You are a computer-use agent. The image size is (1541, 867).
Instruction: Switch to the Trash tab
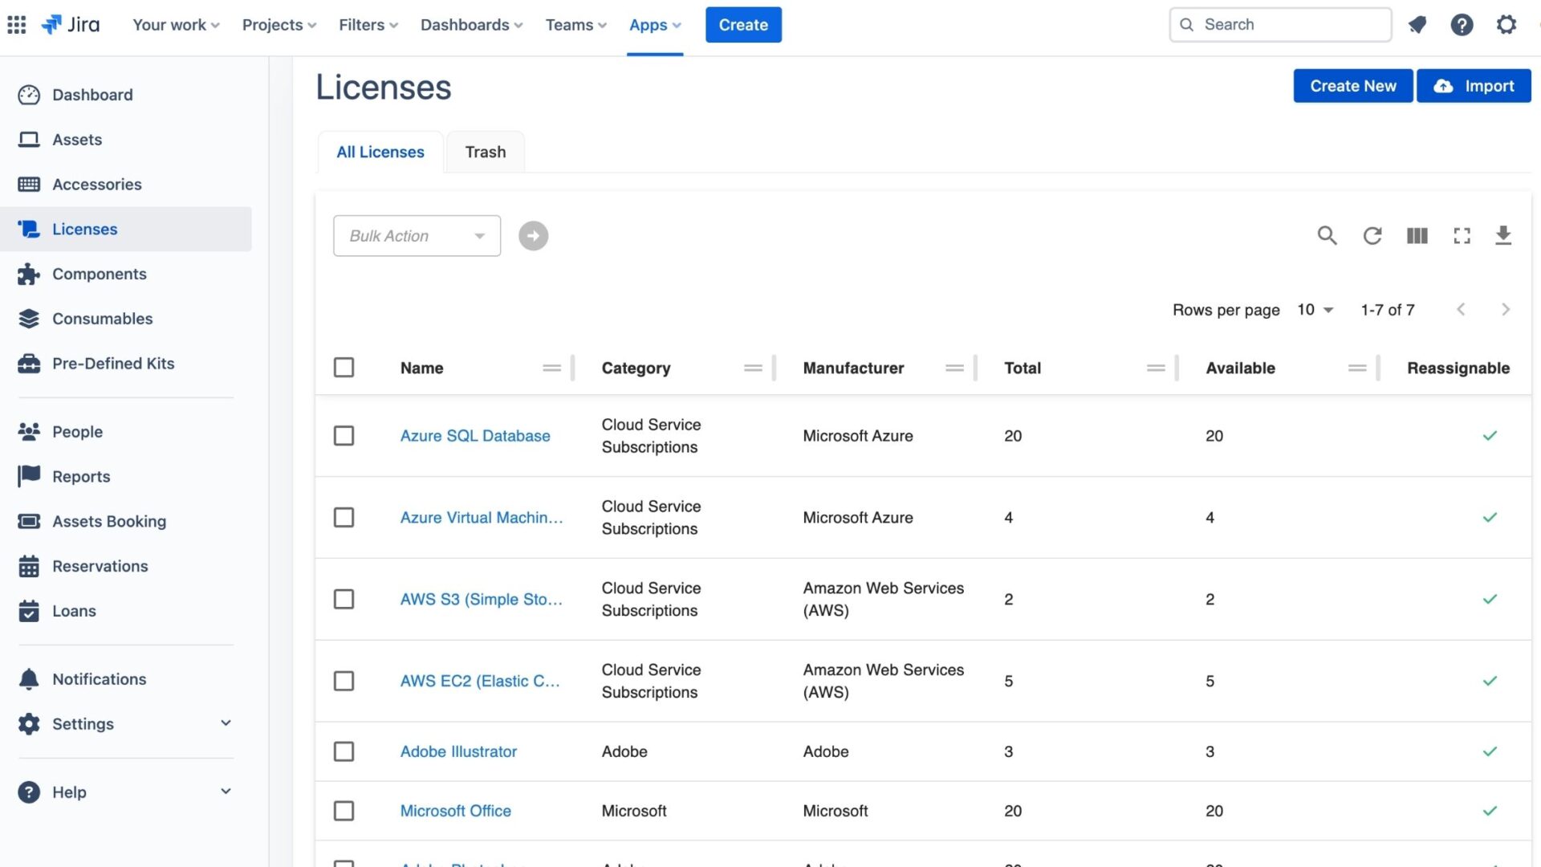click(x=486, y=153)
